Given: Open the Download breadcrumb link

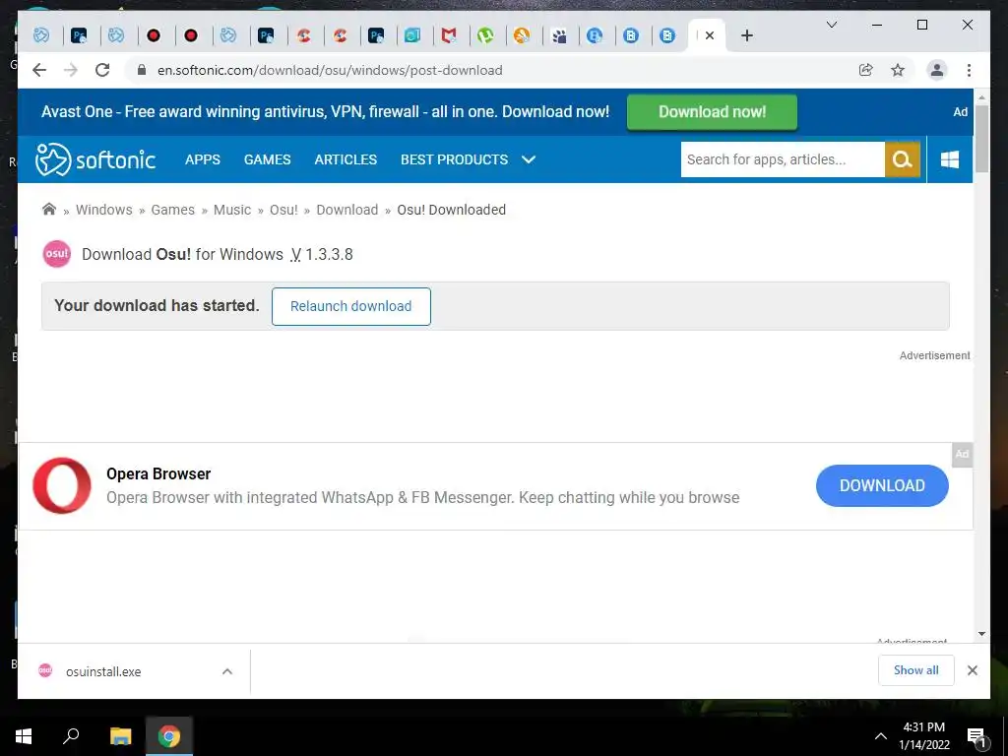Looking at the screenshot, I should [x=347, y=210].
